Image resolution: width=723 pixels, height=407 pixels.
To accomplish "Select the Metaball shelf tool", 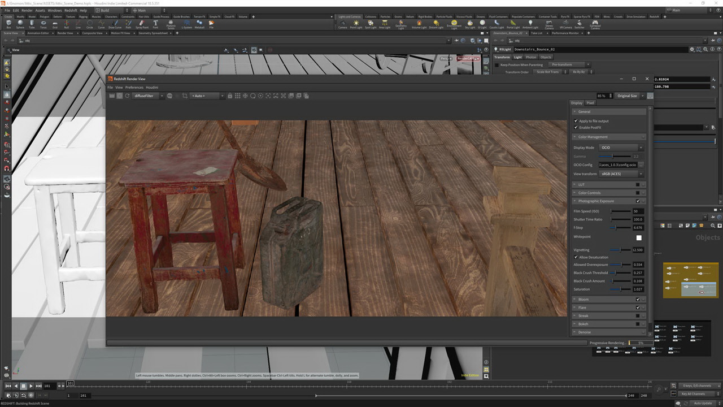I will (x=199, y=24).
